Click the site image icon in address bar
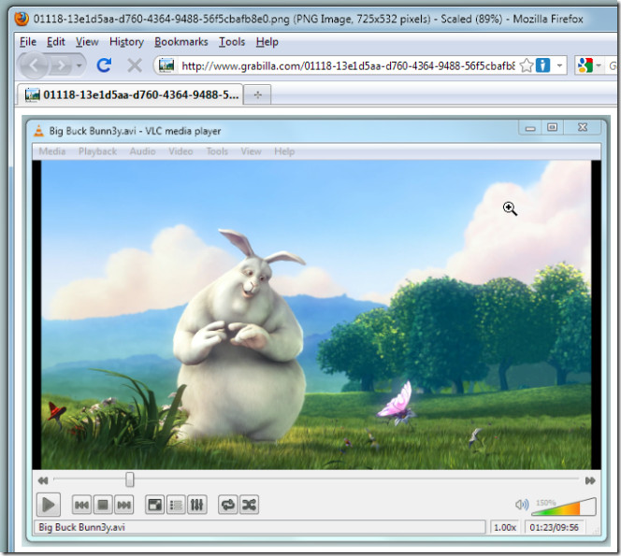The height and width of the screenshot is (556, 621). pyautogui.click(x=166, y=64)
